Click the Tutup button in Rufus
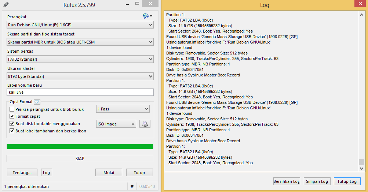 point(139,173)
